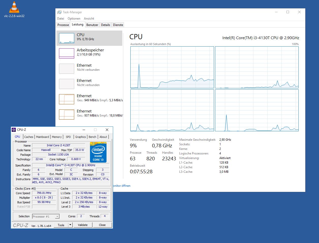Switch to the Dienste tab
Screen dimensions: 319x243
[118, 25]
